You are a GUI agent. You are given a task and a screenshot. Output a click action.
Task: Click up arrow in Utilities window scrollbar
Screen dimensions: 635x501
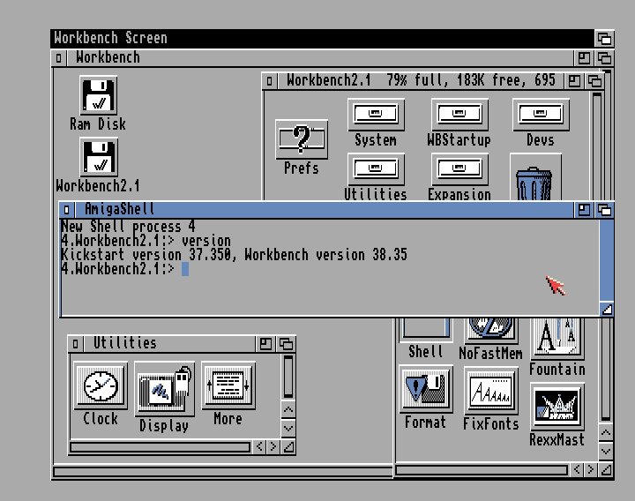(288, 409)
